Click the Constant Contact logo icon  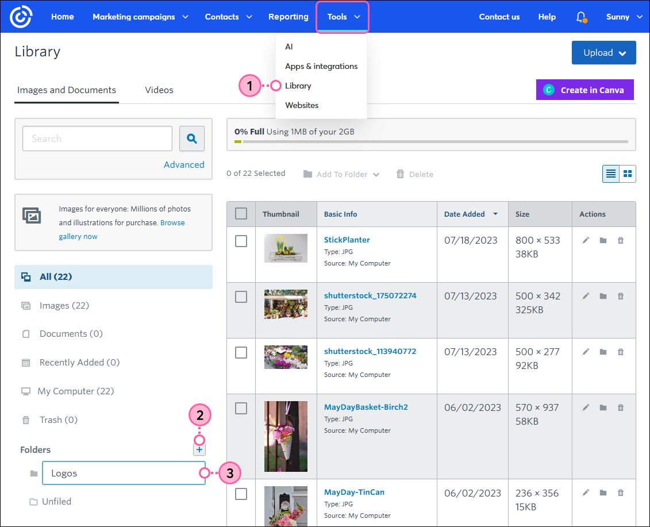tap(21, 17)
